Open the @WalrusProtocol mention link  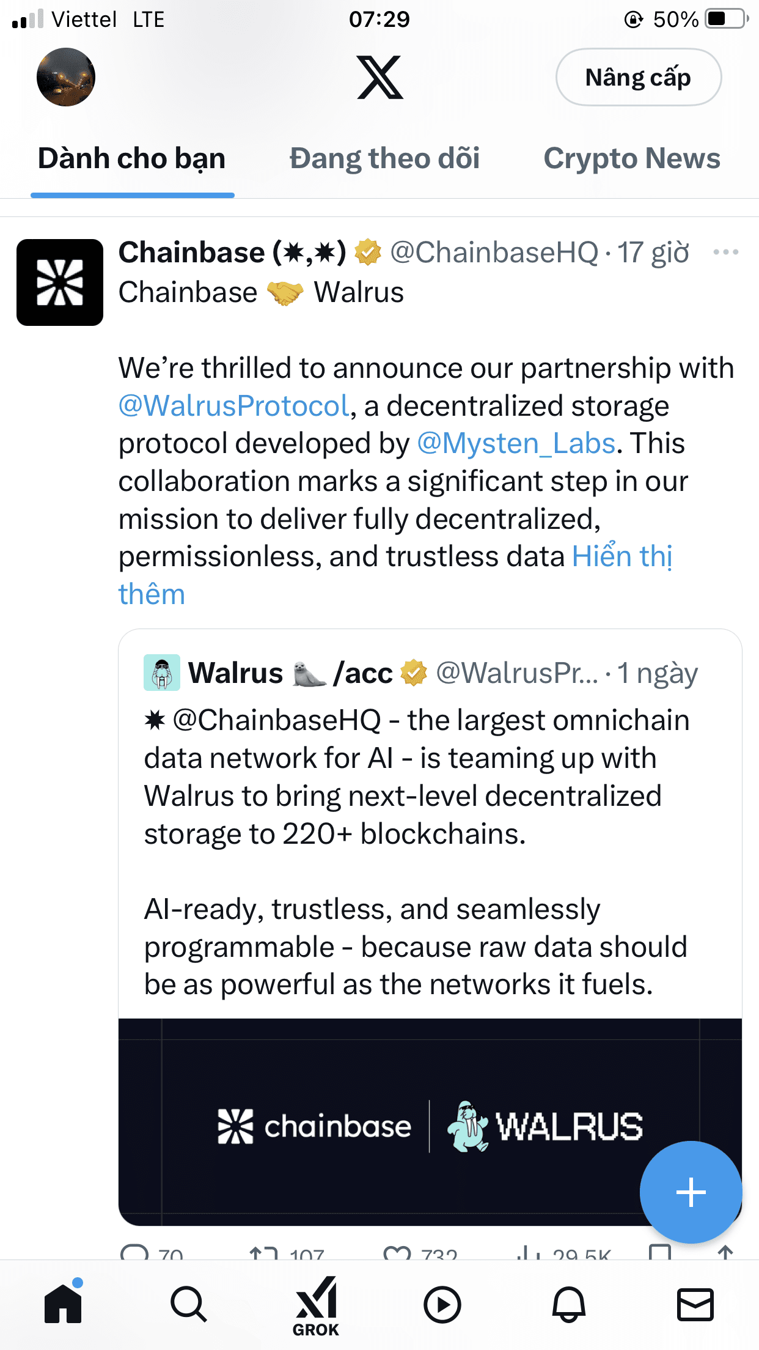234,406
